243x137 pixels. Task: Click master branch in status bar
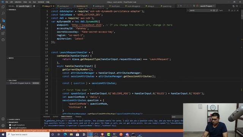pos(6,131)
